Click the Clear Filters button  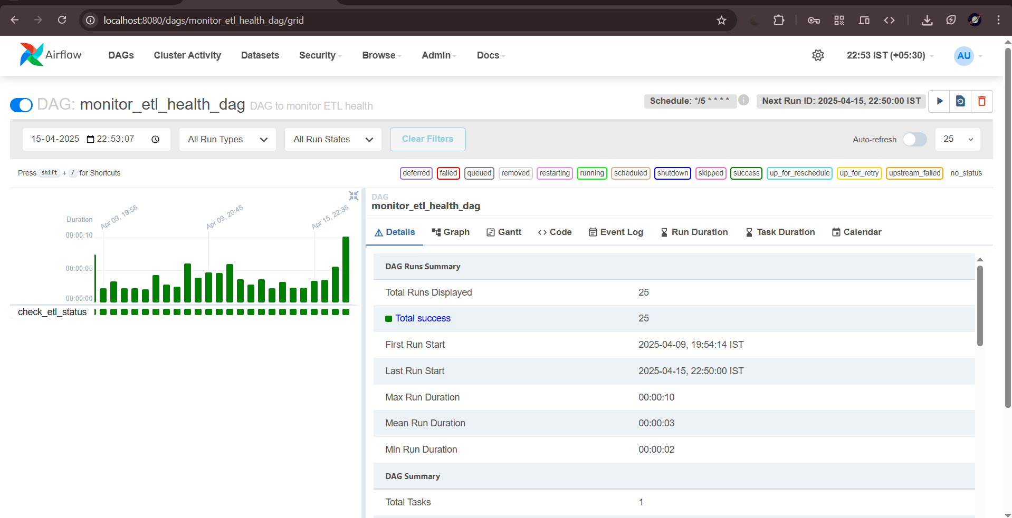pyautogui.click(x=427, y=139)
